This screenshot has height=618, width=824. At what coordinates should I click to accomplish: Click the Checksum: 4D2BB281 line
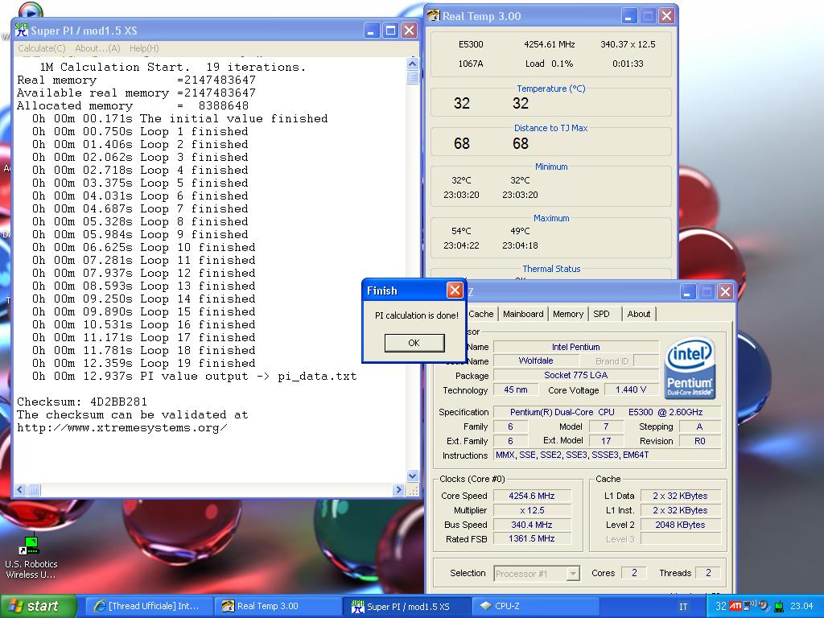tap(82, 402)
